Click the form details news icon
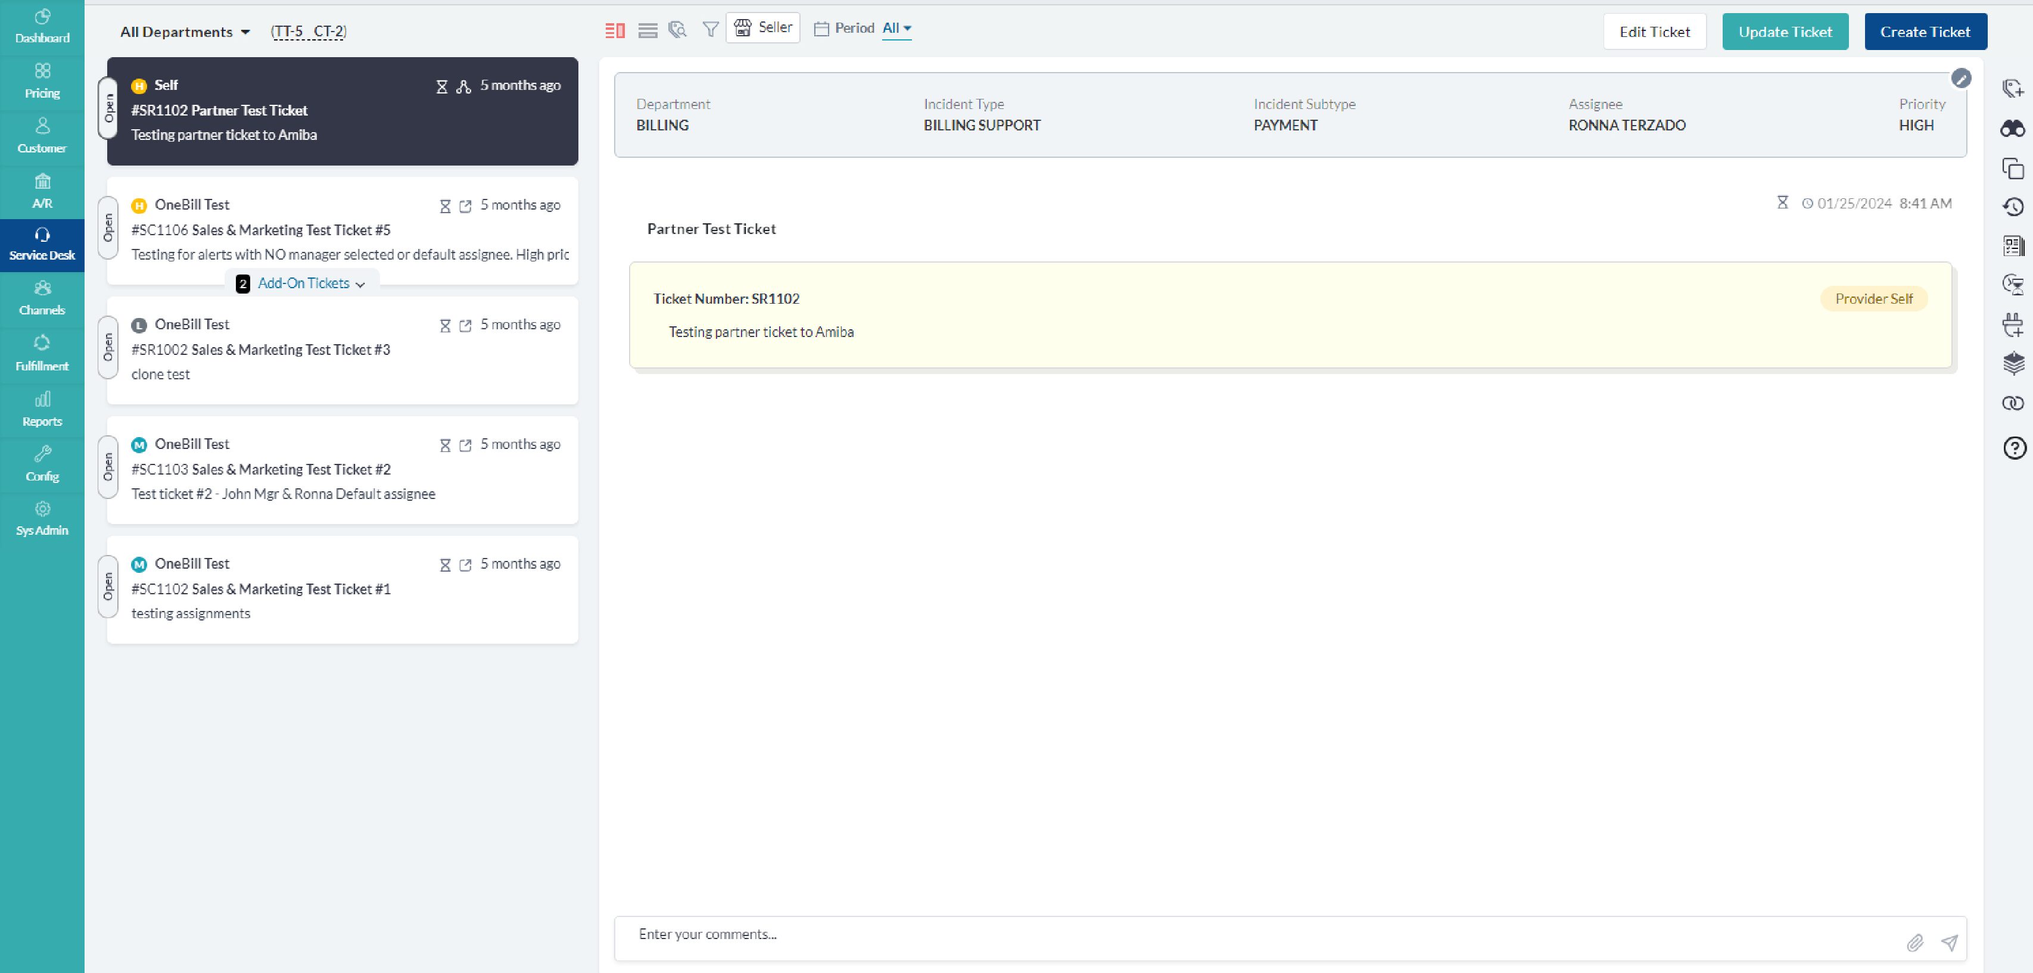The width and height of the screenshot is (2033, 973). click(x=2013, y=246)
